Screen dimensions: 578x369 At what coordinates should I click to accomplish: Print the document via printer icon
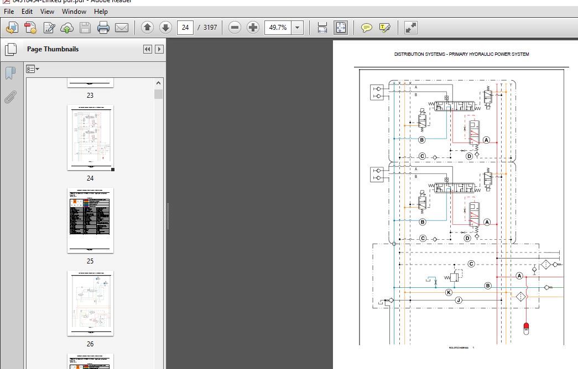tap(103, 28)
